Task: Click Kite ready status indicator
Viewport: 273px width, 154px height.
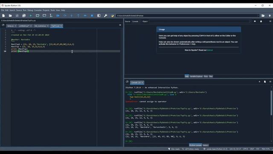Action: pos(174,149)
